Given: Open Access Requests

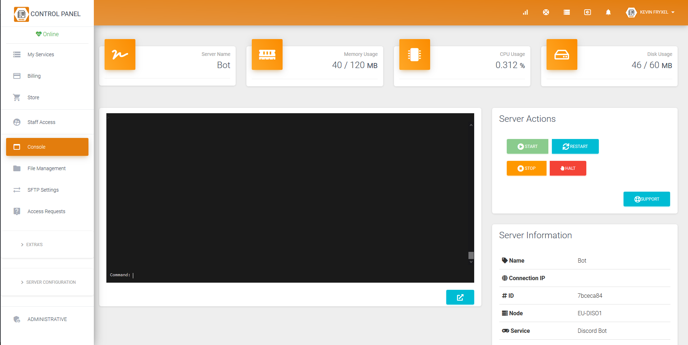Looking at the screenshot, I should (x=47, y=211).
